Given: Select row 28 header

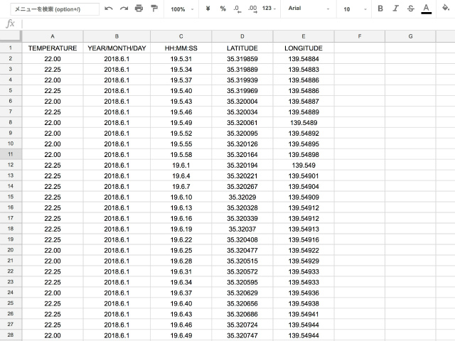Looking at the screenshot, I should click(11, 335).
